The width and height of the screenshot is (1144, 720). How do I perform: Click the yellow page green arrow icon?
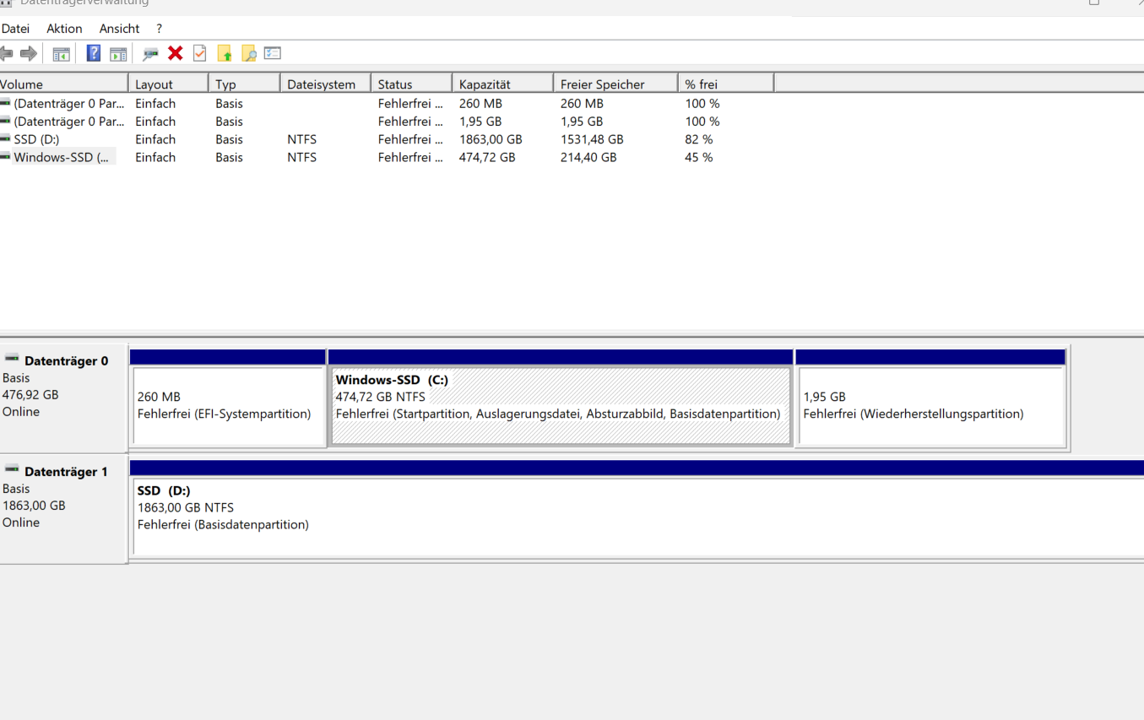(225, 54)
